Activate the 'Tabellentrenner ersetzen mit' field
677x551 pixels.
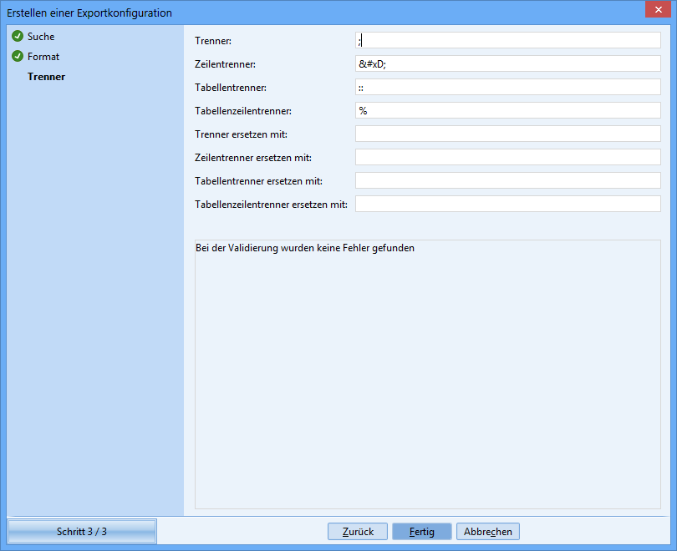[x=507, y=180]
